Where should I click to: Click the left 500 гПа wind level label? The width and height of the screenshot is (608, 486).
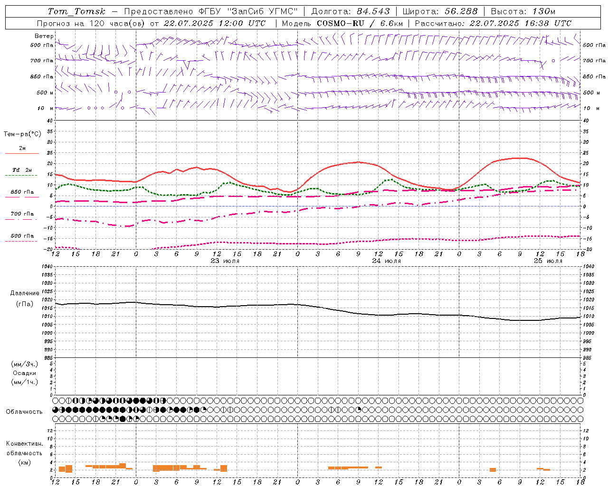point(42,45)
